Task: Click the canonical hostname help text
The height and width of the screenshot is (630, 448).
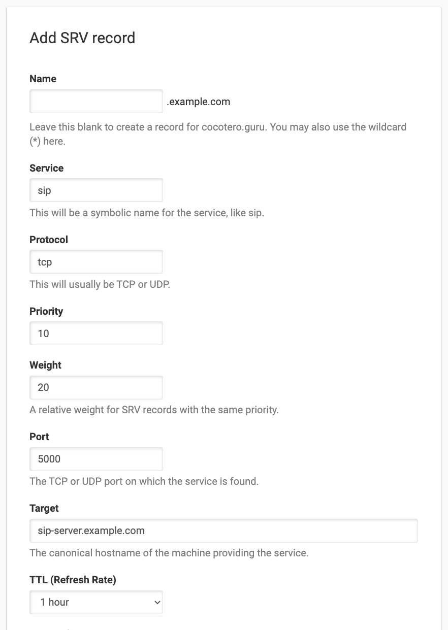Action: click(169, 553)
